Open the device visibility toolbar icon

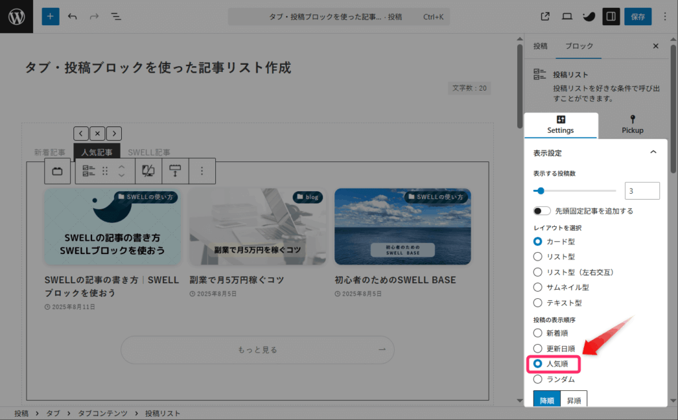(x=148, y=171)
